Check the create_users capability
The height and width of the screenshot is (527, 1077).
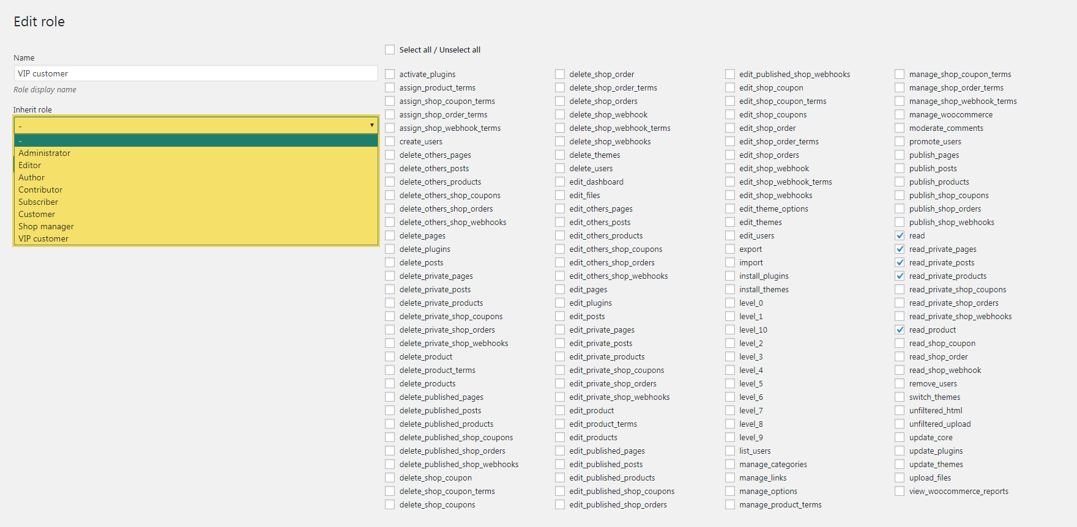[390, 141]
